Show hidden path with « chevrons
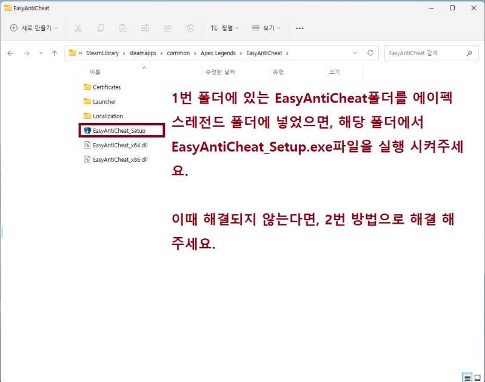The image size is (485, 382). coord(81,53)
